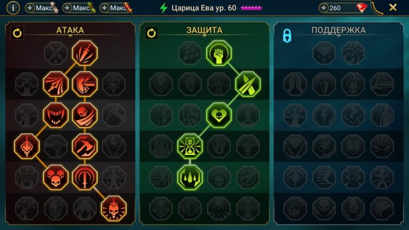
Task: Unlock the ПОДДЕРЖКА tree padlock
Action: click(x=287, y=35)
